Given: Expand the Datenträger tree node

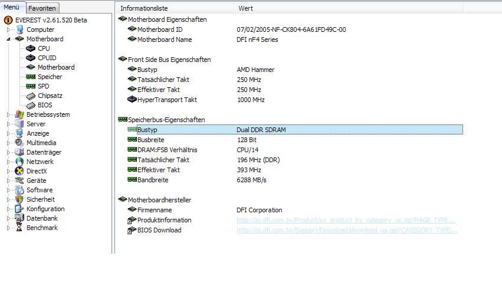Looking at the screenshot, I should (9, 152).
